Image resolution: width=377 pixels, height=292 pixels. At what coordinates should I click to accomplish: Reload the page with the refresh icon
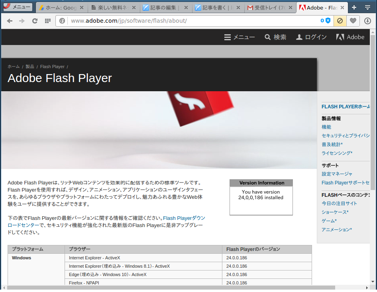coord(35,21)
